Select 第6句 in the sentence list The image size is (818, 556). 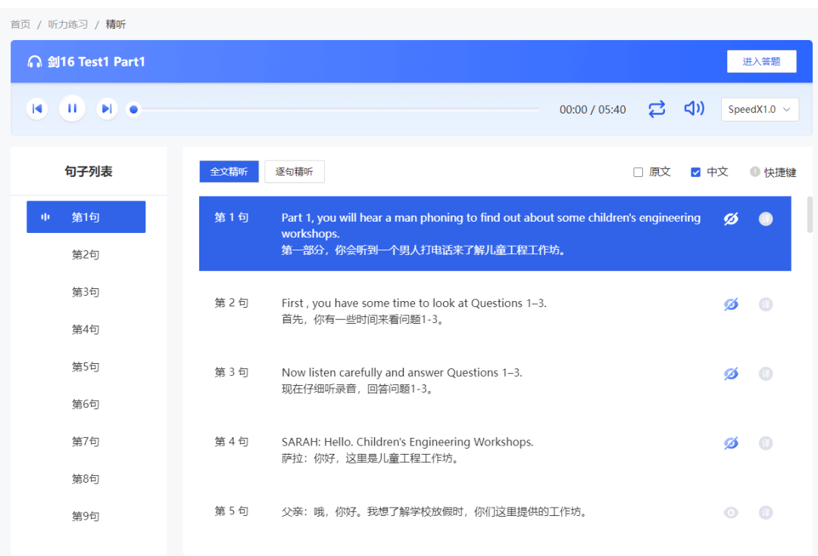pos(86,405)
